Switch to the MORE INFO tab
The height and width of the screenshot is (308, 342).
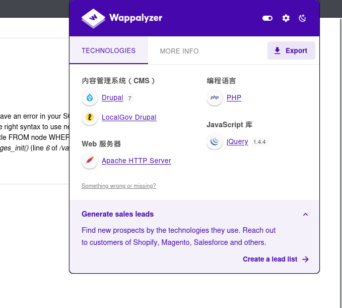[x=179, y=51]
